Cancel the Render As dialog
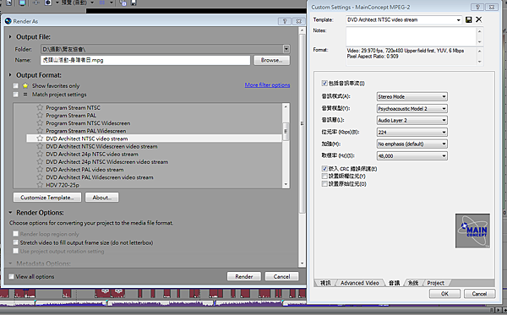 pyautogui.click(x=281, y=276)
